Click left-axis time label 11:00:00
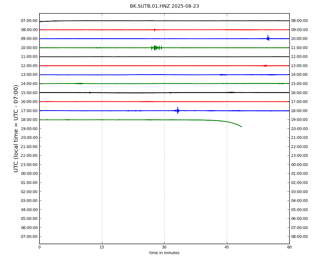This screenshot has width=329, height=271. click(29, 57)
